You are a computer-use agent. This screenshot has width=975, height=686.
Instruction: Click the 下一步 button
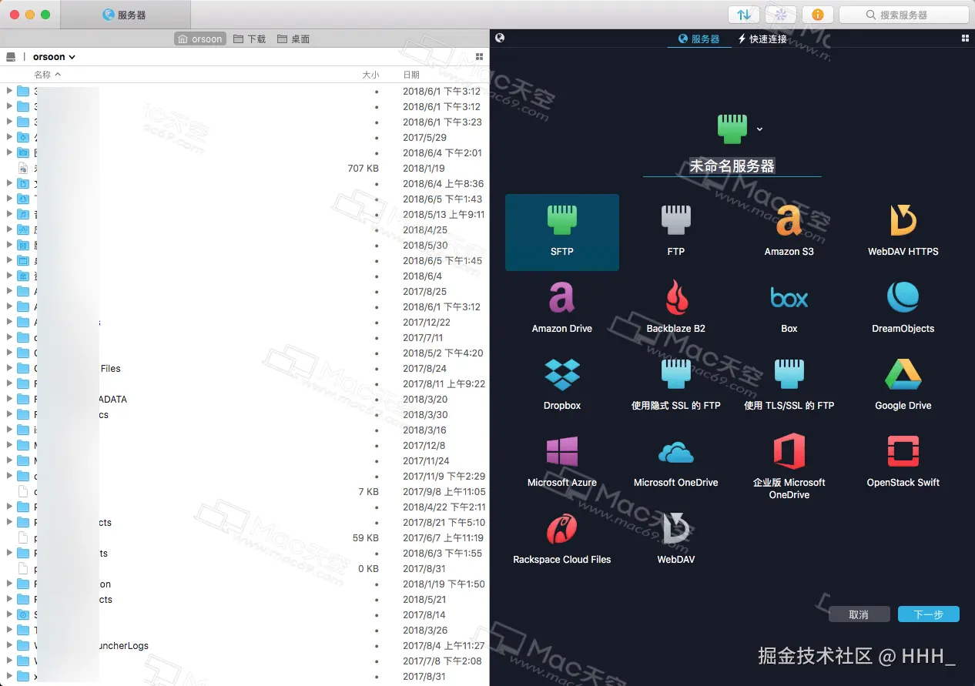(928, 614)
